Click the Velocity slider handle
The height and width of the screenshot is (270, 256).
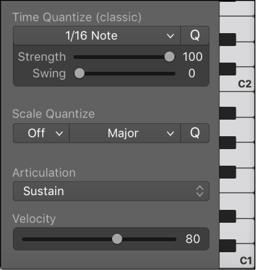click(117, 239)
